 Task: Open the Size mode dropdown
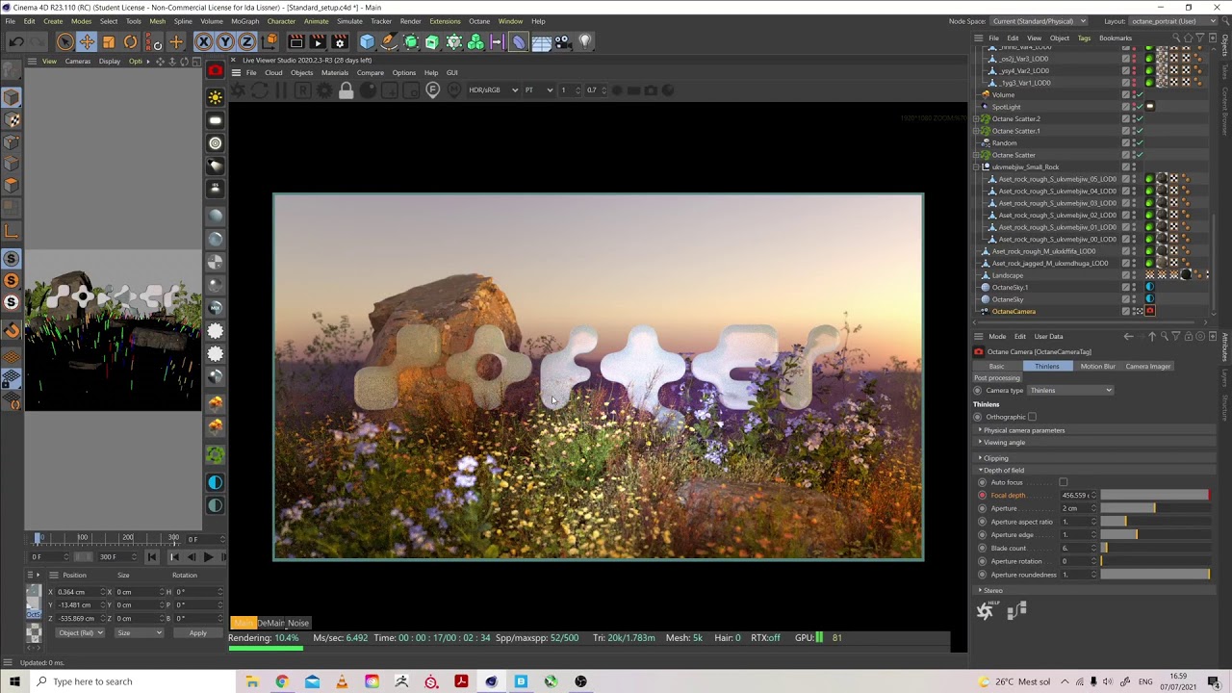(x=140, y=633)
